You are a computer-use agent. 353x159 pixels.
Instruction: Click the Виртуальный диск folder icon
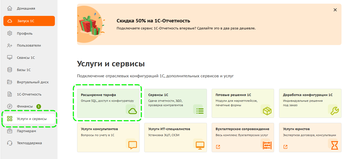coord(10,82)
